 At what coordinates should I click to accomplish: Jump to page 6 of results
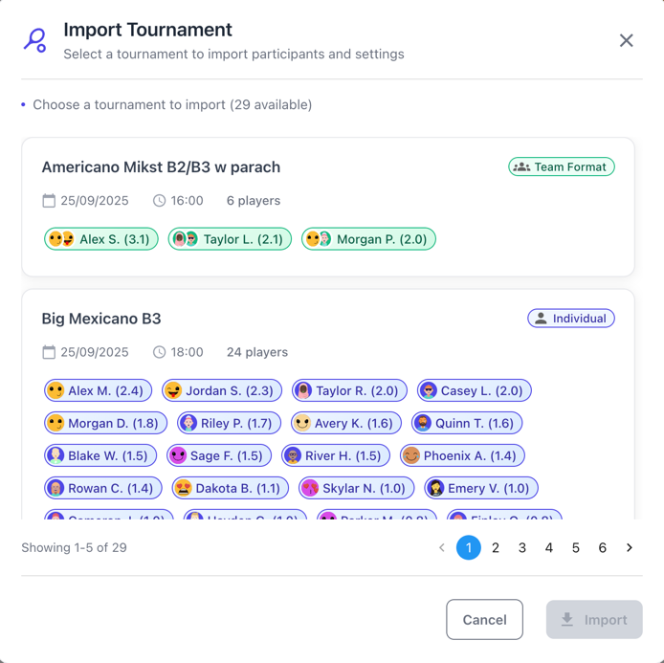click(603, 548)
